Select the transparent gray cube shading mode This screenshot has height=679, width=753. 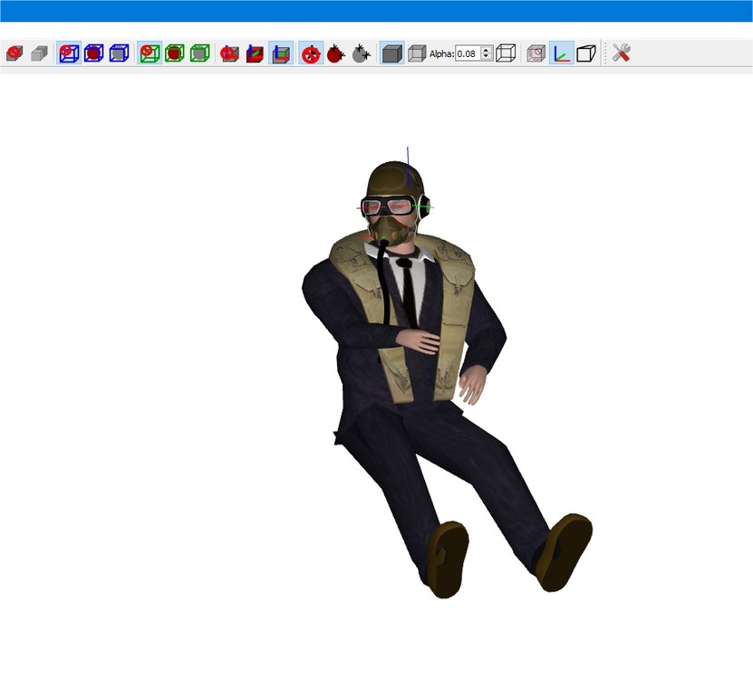pos(417,53)
